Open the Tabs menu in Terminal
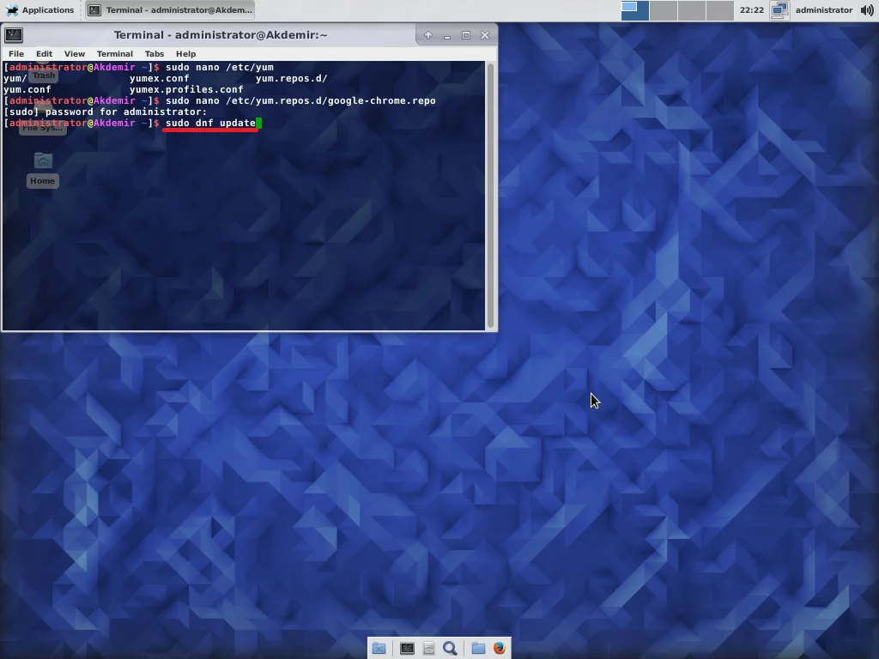 (155, 54)
